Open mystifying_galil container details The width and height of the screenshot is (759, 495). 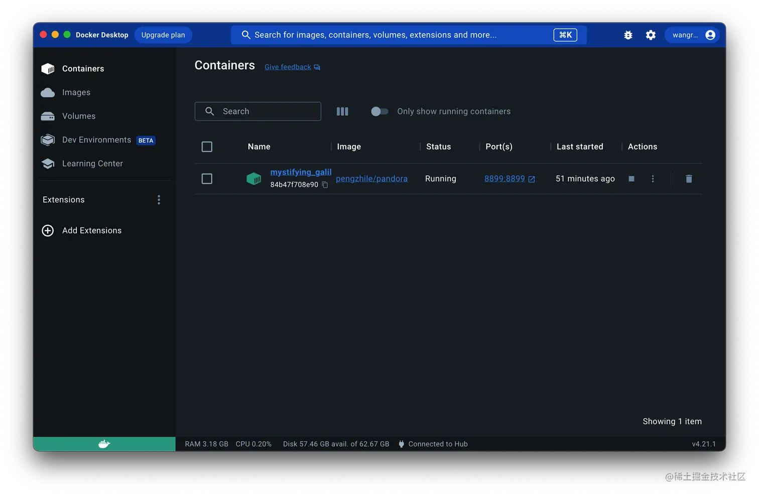[301, 172]
